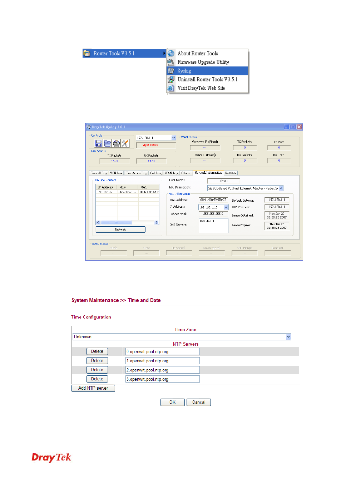Switch to the User Access Log tab
Viewport: 341px width, 483px height.
pyautogui.click(x=136, y=173)
